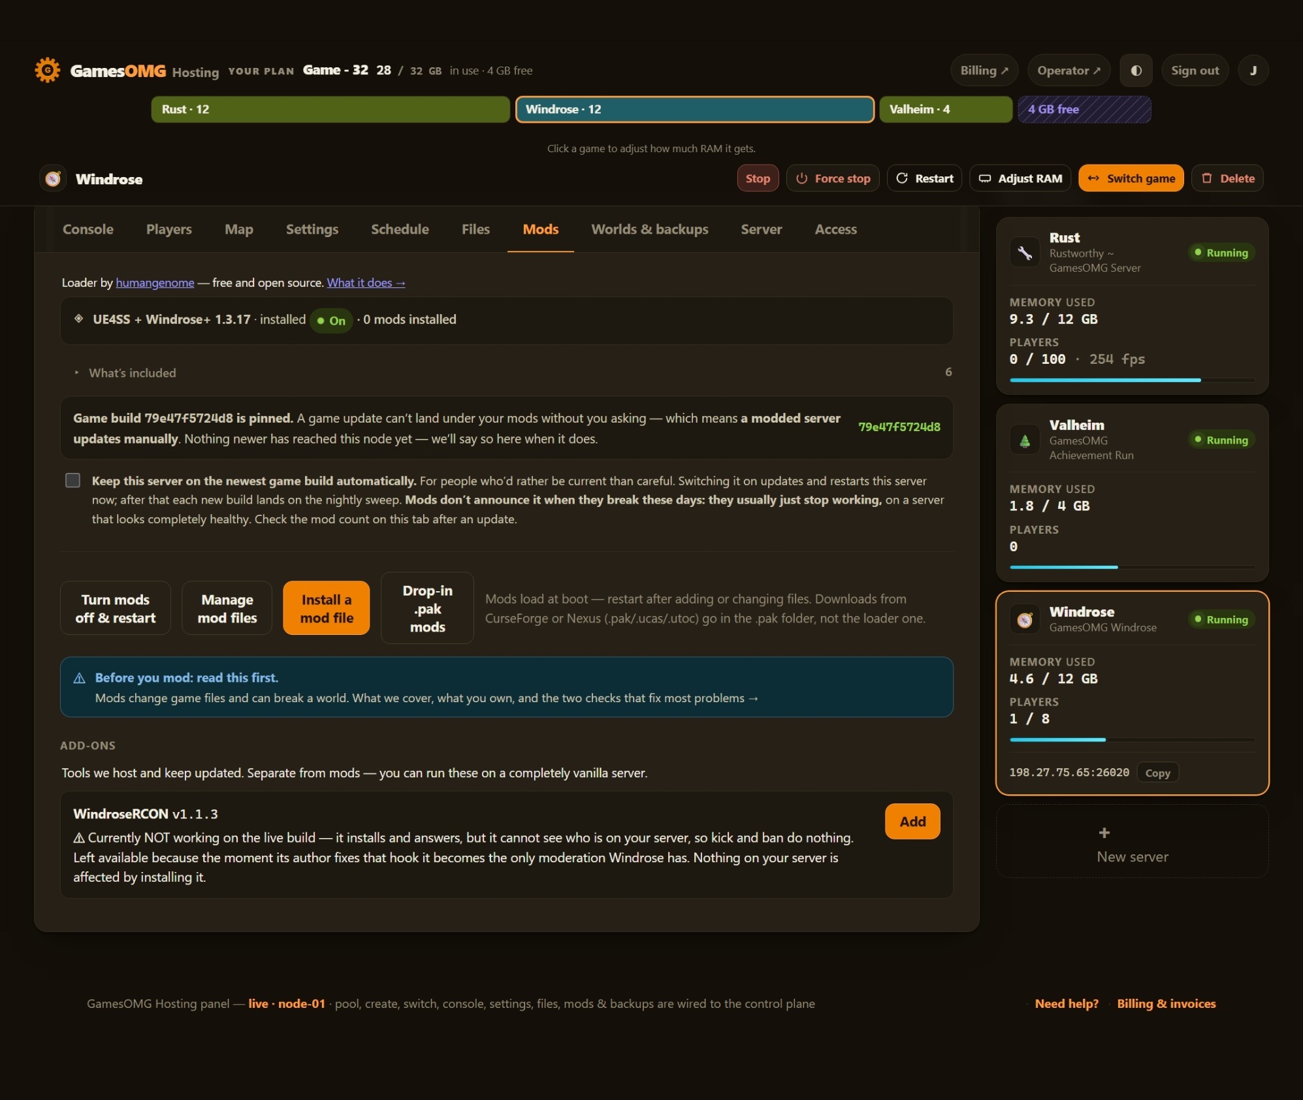This screenshot has width=1303, height=1100.
Task: Click the Windrose compass icon in sidebar card
Action: pos(1025,619)
